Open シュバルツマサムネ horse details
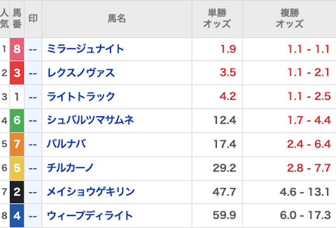The width and height of the screenshot is (336, 228). point(90,121)
